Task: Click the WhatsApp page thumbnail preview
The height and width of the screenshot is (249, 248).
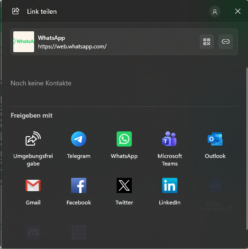Action: point(24,42)
